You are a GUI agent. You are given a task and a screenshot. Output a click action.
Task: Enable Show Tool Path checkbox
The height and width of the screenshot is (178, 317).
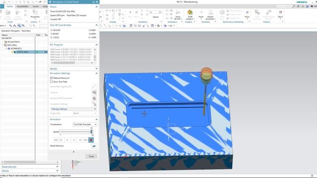click(52, 82)
